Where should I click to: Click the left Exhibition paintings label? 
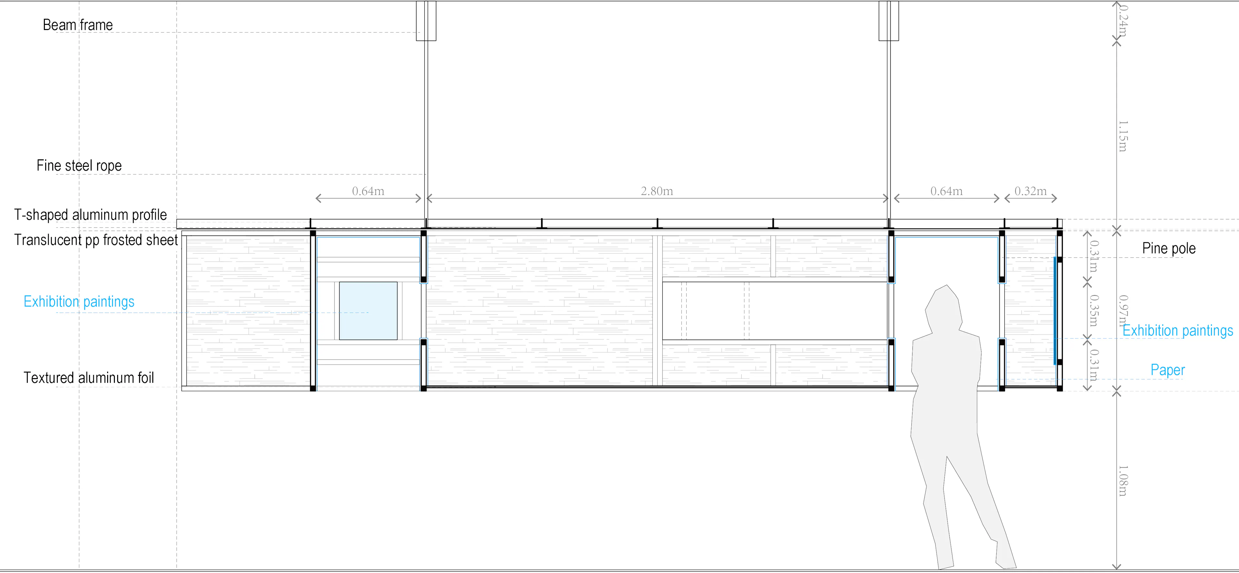tap(79, 302)
